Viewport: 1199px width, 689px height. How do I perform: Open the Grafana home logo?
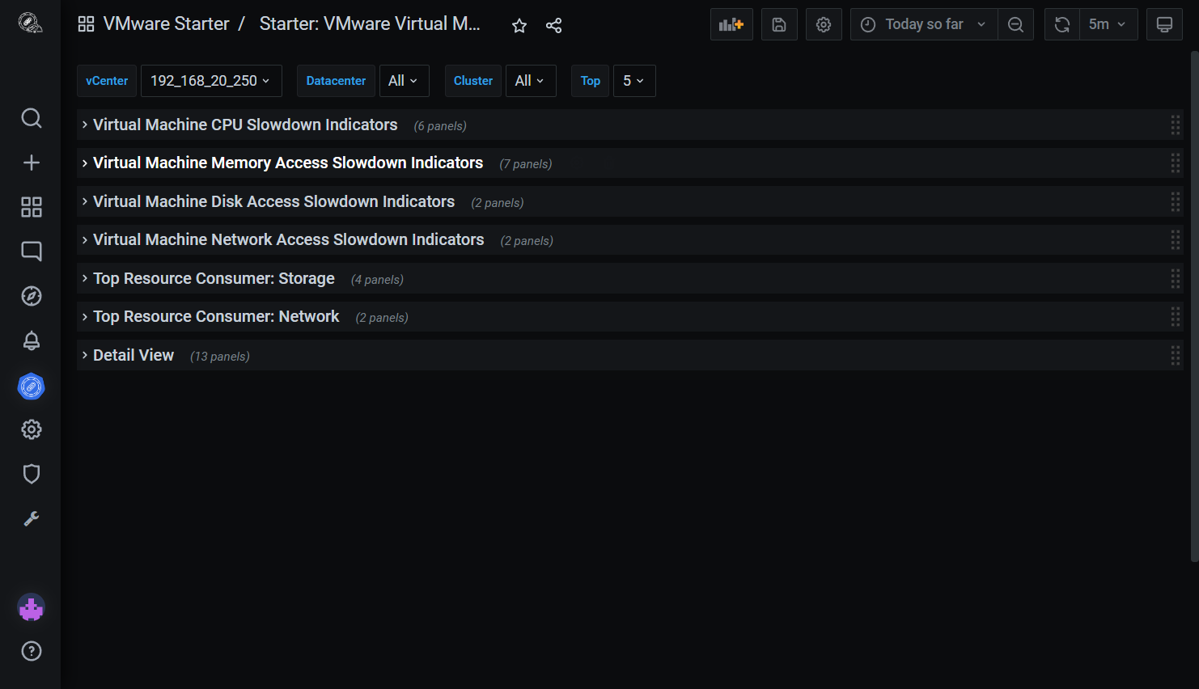tap(31, 23)
